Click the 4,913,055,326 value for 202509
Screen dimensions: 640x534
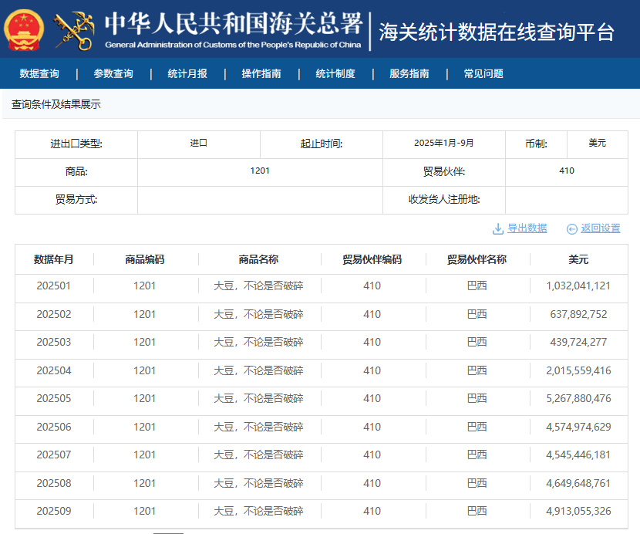(x=578, y=512)
